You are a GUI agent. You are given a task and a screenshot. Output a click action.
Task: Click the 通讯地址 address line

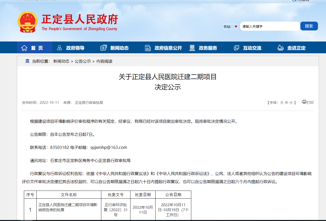80,160
